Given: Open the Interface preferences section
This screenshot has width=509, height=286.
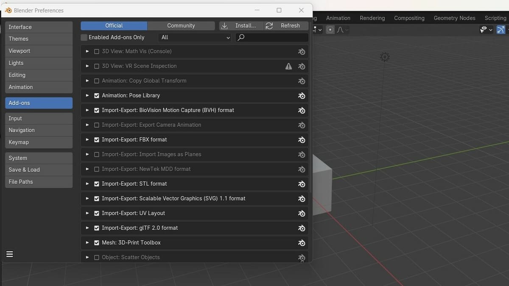Looking at the screenshot, I should click(39, 27).
